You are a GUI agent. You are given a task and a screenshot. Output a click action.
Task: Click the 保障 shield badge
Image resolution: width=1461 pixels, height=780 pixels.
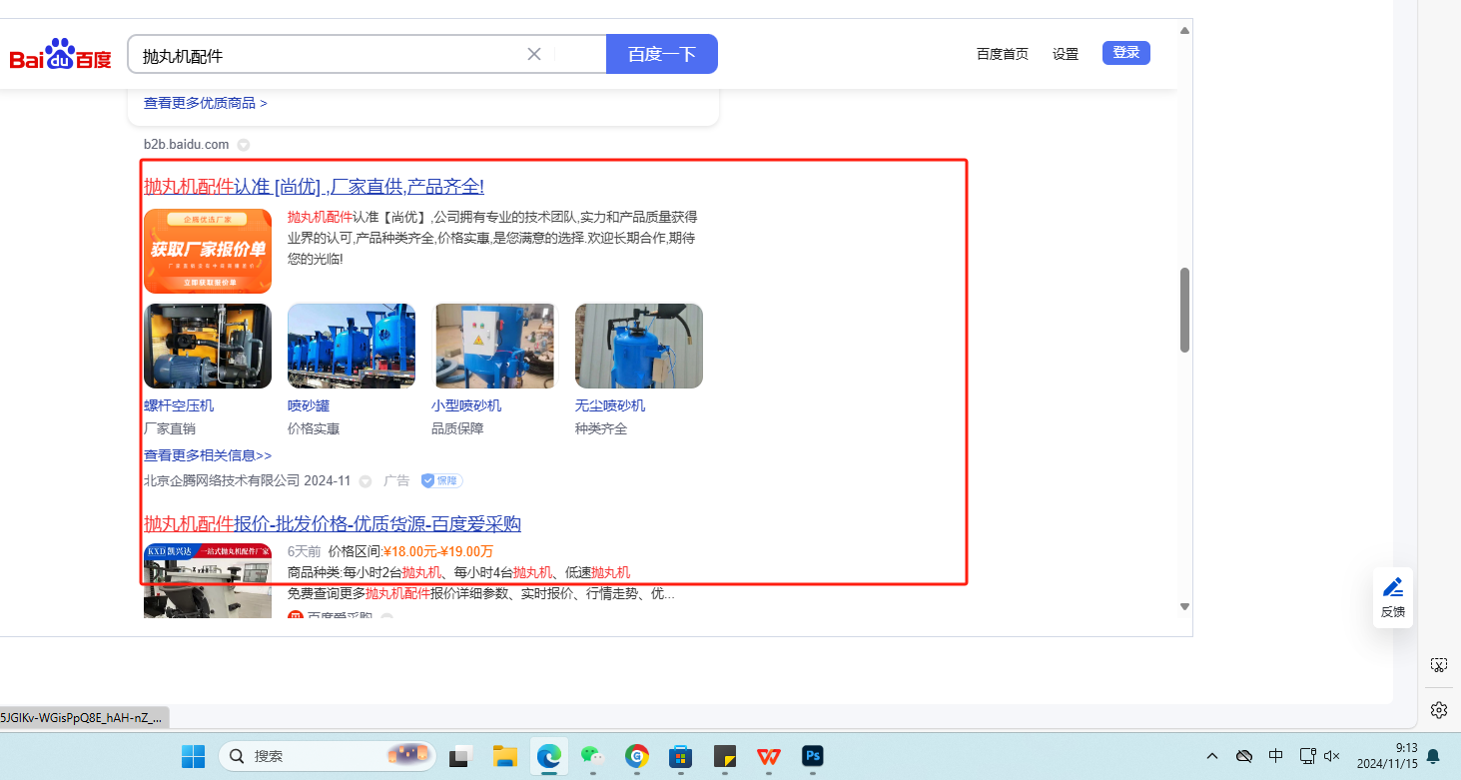click(440, 480)
